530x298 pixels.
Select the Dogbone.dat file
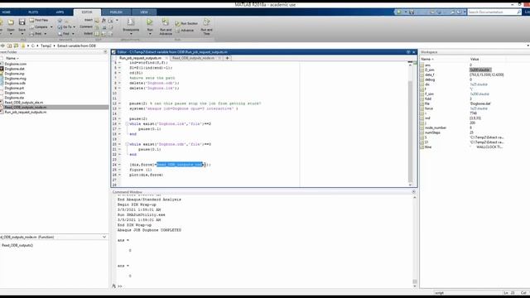(x=14, y=69)
